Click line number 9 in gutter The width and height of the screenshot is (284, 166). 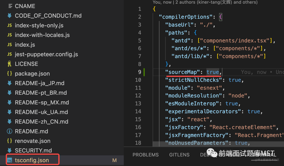point(139,72)
